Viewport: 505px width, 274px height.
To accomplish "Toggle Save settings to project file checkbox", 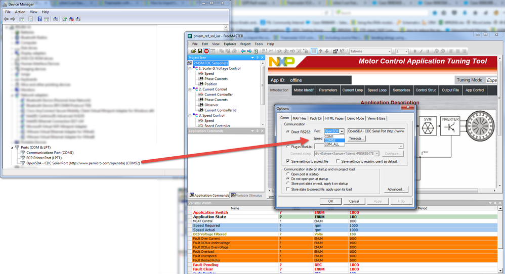I will coord(288,161).
